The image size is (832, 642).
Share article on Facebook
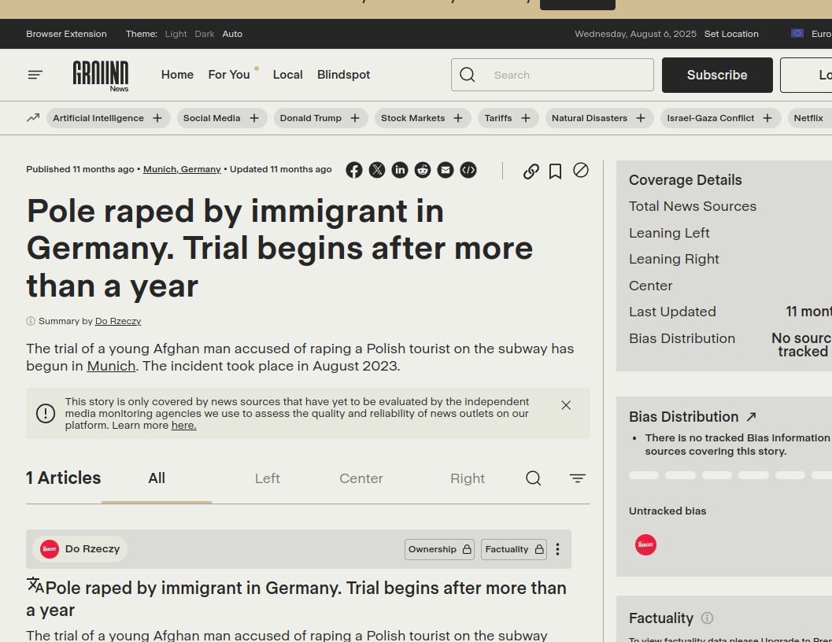coord(354,170)
